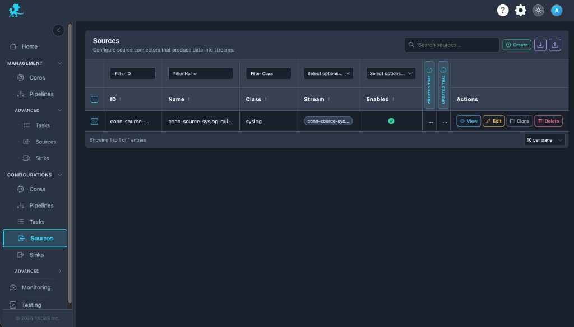
Task: Sort by the Class column
Action: [x=256, y=99]
